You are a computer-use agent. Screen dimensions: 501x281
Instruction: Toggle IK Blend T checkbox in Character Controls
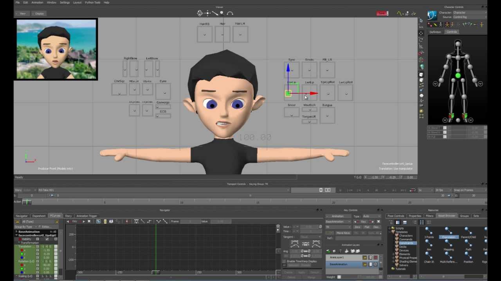coord(445,128)
